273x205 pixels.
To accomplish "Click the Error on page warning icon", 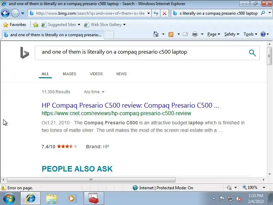I will pos(3,188).
